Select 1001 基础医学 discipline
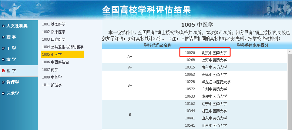The width and height of the screenshot is (292, 130). 54,24
